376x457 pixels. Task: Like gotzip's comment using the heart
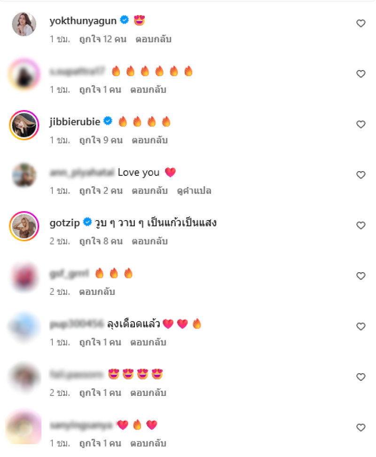[x=360, y=225]
